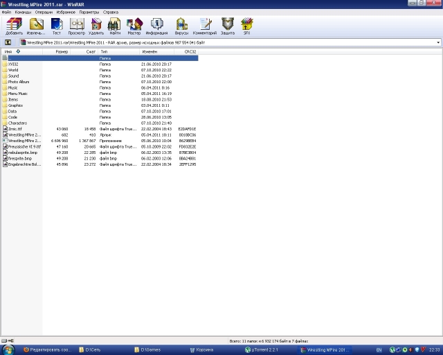Viewport: 443px width, 355px height.
Task: Click the Windows Start button
Action: click(8, 350)
